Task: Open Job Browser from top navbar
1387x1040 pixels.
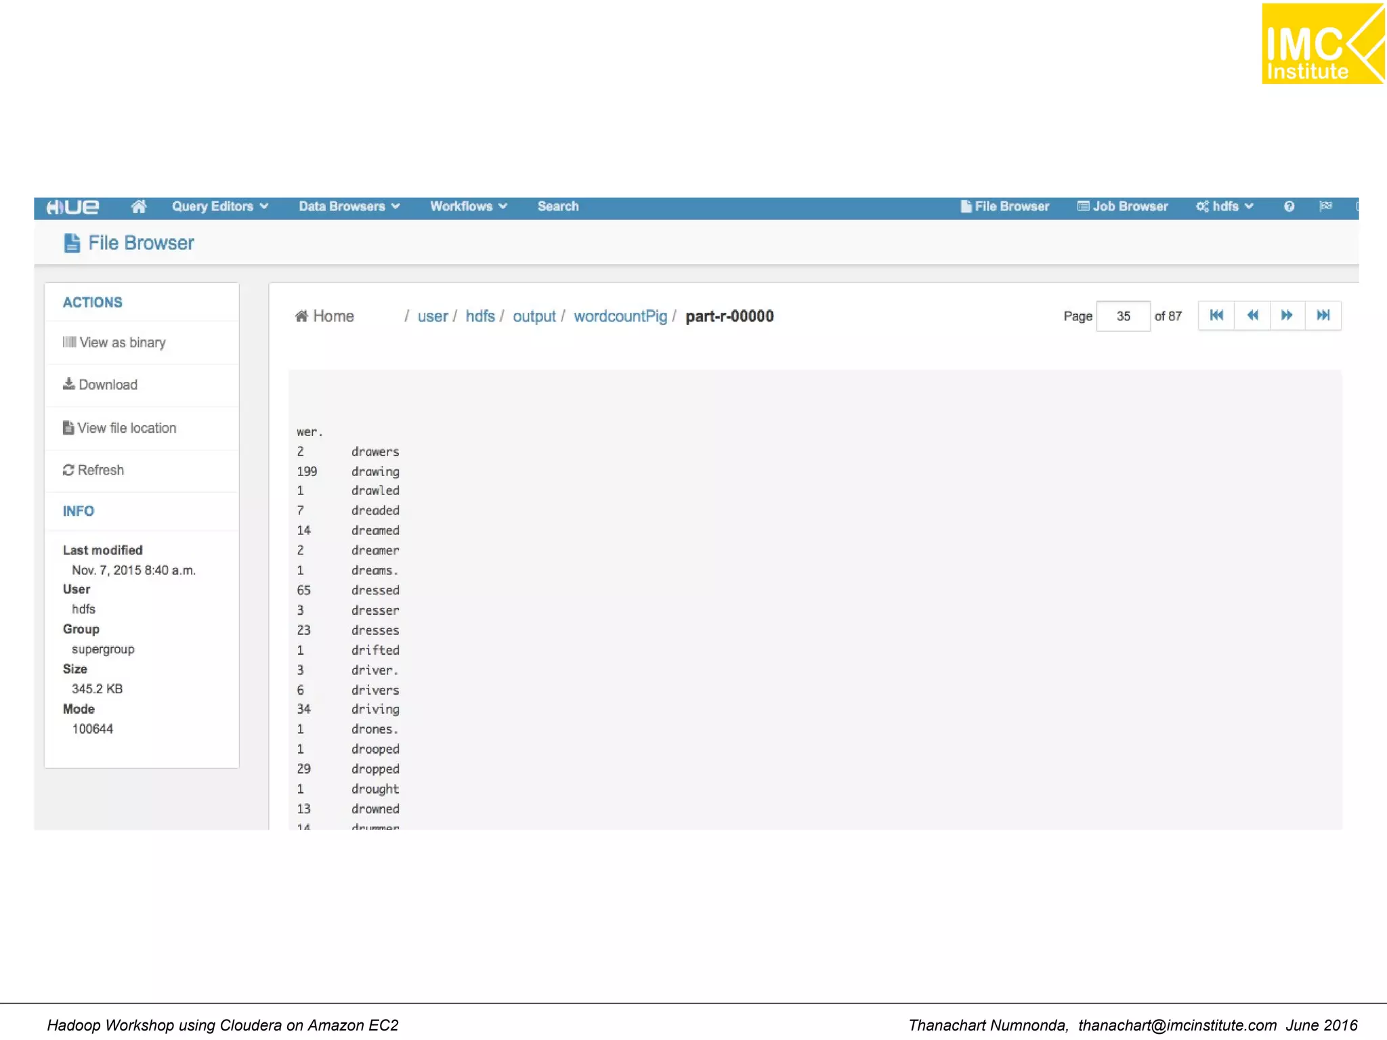Action: pos(1123,207)
